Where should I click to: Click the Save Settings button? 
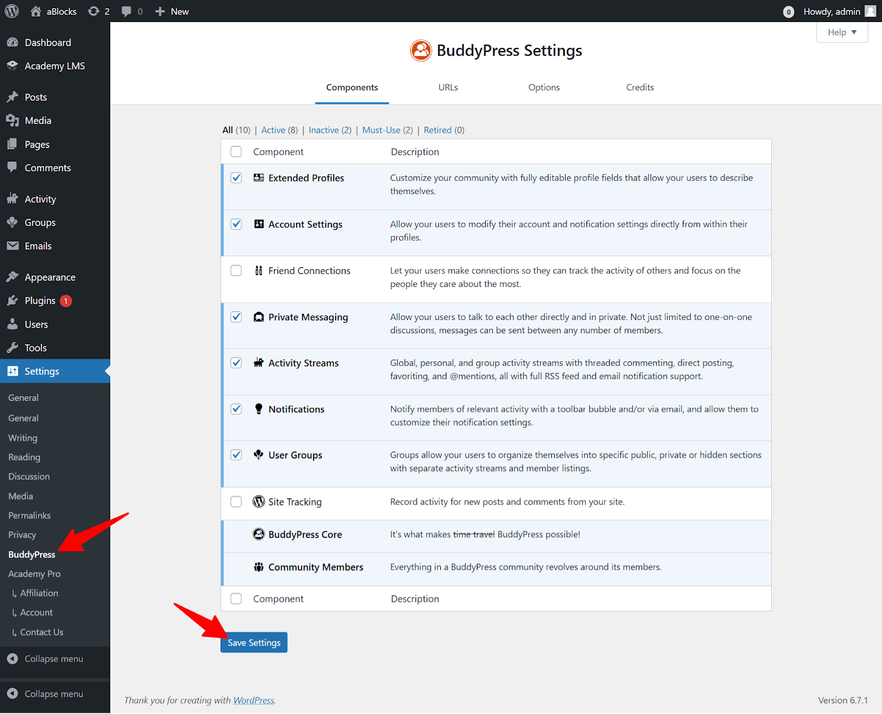(254, 642)
